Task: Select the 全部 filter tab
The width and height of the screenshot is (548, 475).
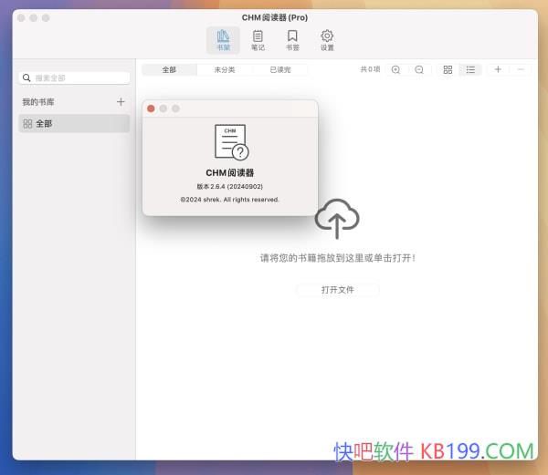Action: 169,69
